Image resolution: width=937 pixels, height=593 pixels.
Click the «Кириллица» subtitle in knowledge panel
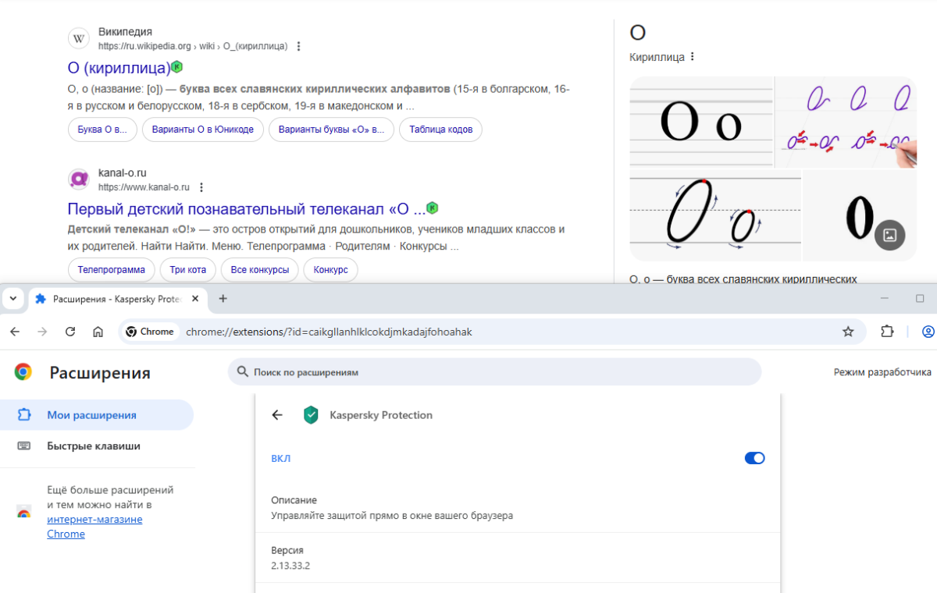pyautogui.click(x=657, y=57)
